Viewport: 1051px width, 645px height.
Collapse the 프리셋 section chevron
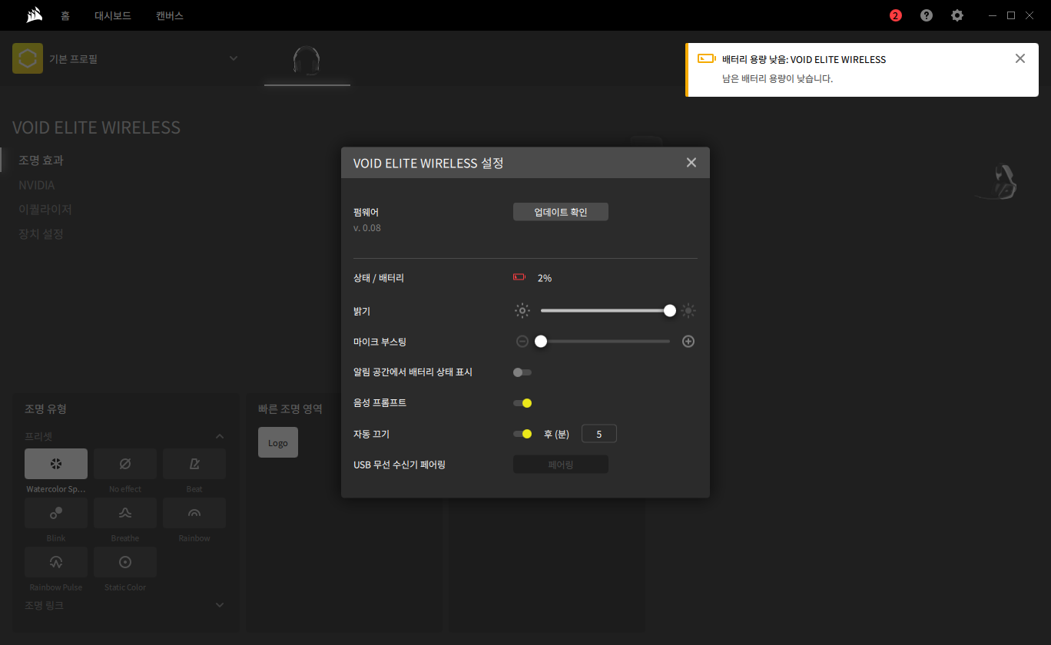coord(220,436)
